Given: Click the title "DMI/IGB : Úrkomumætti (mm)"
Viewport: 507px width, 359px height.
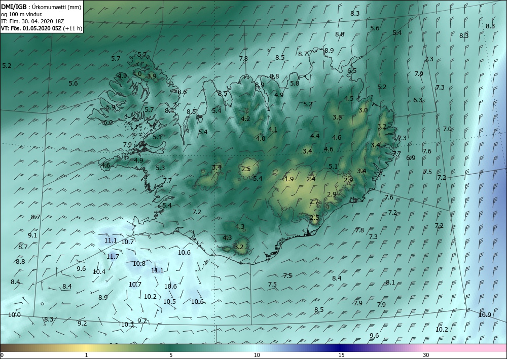Looking at the screenshot, I should (42, 7).
